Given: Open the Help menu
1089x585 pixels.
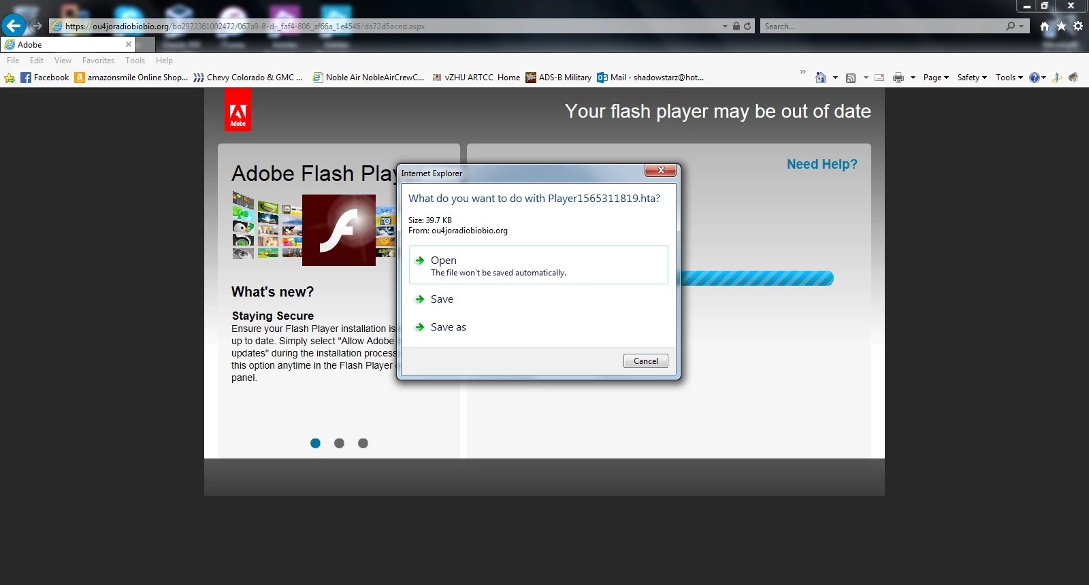Looking at the screenshot, I should (x=164, y=61).
